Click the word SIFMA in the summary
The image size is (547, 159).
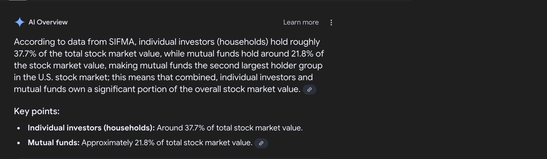(122, 42)
